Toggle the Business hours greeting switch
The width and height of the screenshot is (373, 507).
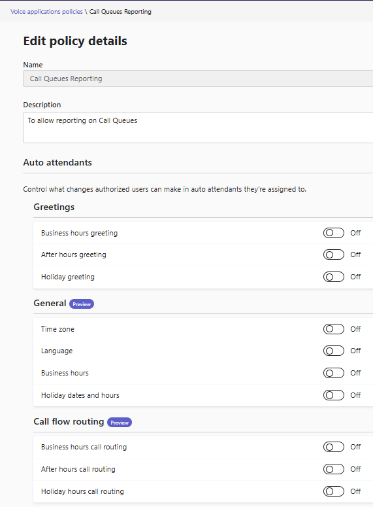334,233
